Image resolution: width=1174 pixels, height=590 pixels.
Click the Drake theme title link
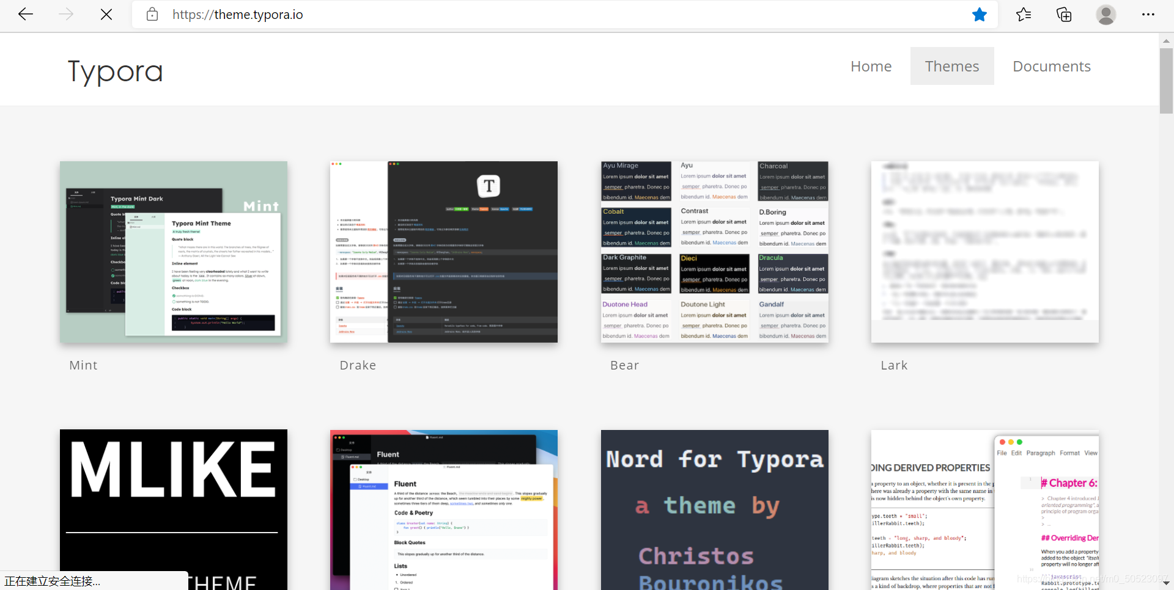tap(358, 365)
